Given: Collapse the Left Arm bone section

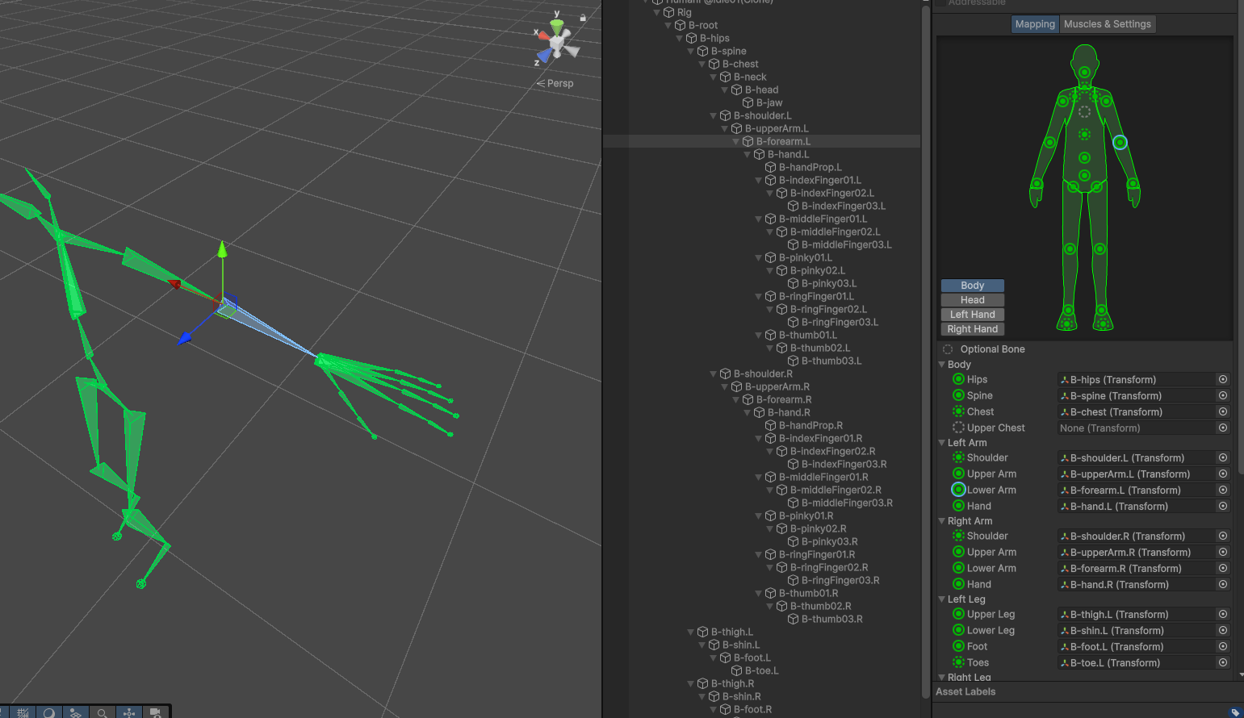Looking at the screenshot, I should [941, 443].
